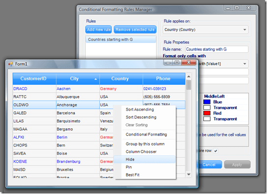This screenshot has width=267, height=194.
Task: Click the GALED customer cell
Action: tap(34, 113)
